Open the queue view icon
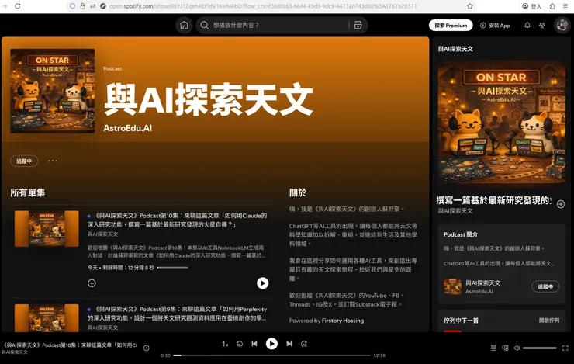The image size is (574, 364). pyautogui.click(x=493, y=348)
